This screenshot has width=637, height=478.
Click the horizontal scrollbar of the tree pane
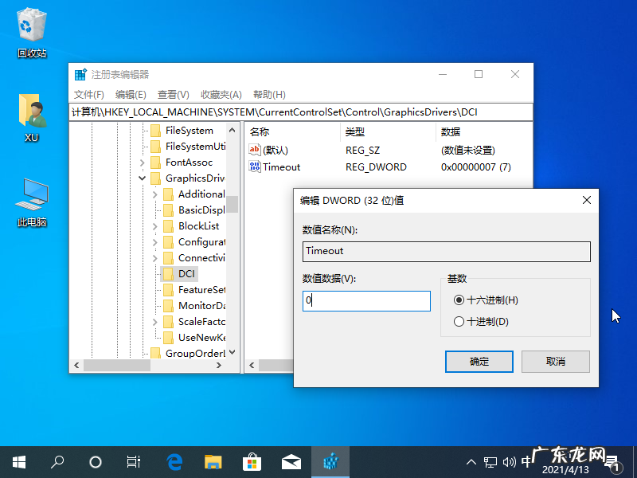tap(119, 366)
